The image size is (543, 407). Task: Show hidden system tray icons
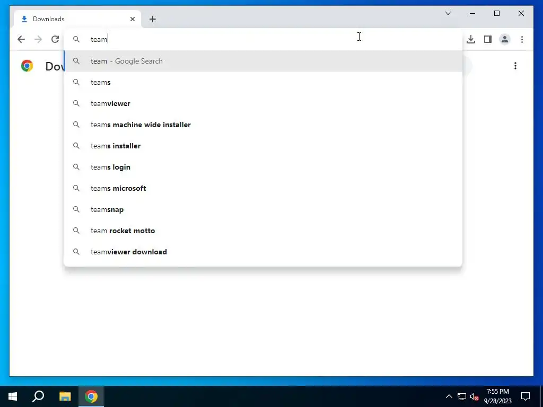(x=449, y=396)
